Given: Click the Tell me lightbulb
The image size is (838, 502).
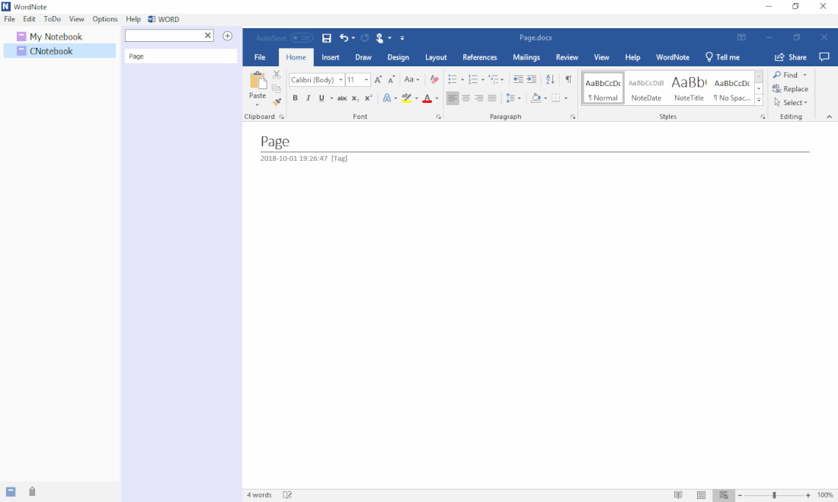Looking at the screenshot, I should tap(709, 57).
